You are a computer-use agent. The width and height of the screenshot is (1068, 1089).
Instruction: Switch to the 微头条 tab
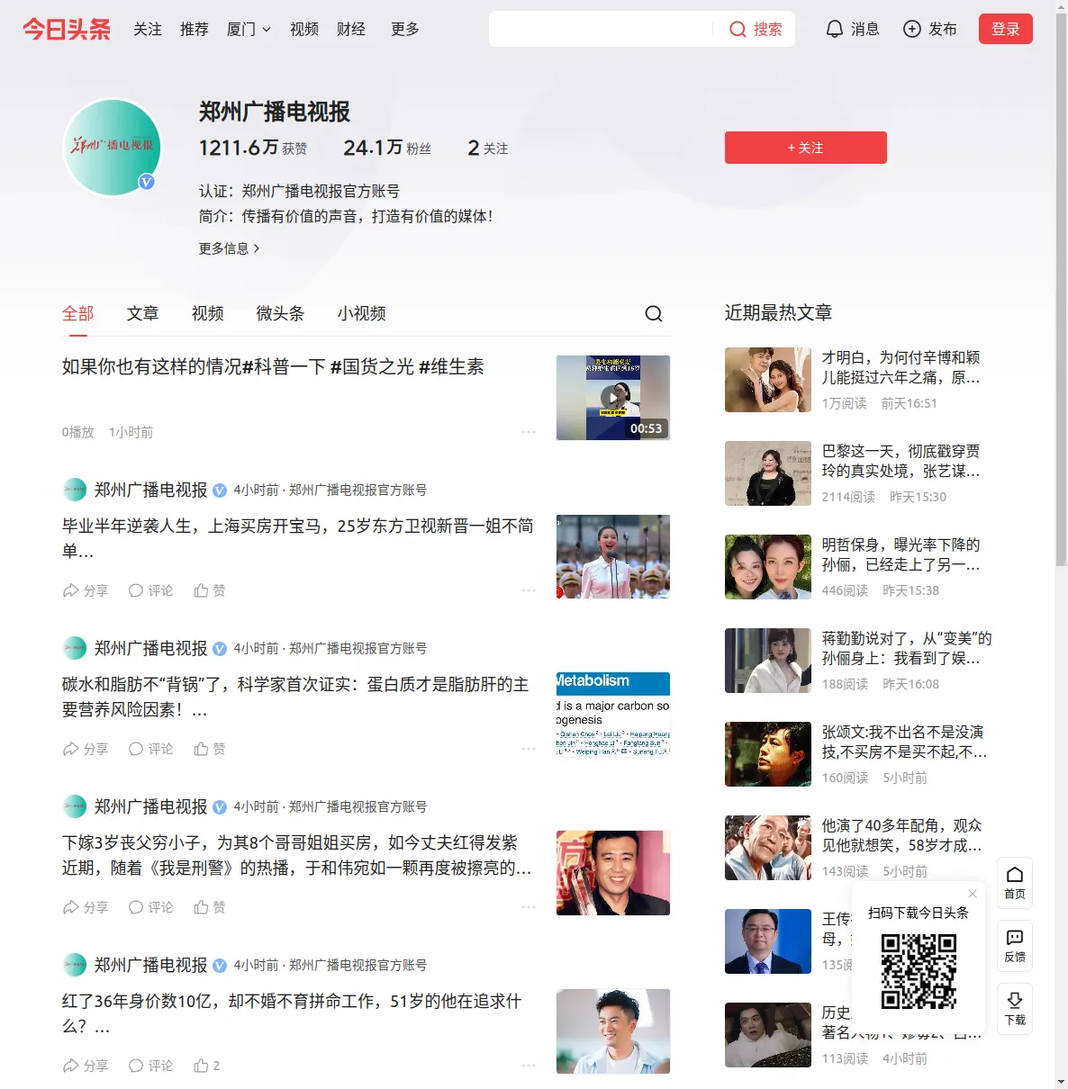(281, 313)
